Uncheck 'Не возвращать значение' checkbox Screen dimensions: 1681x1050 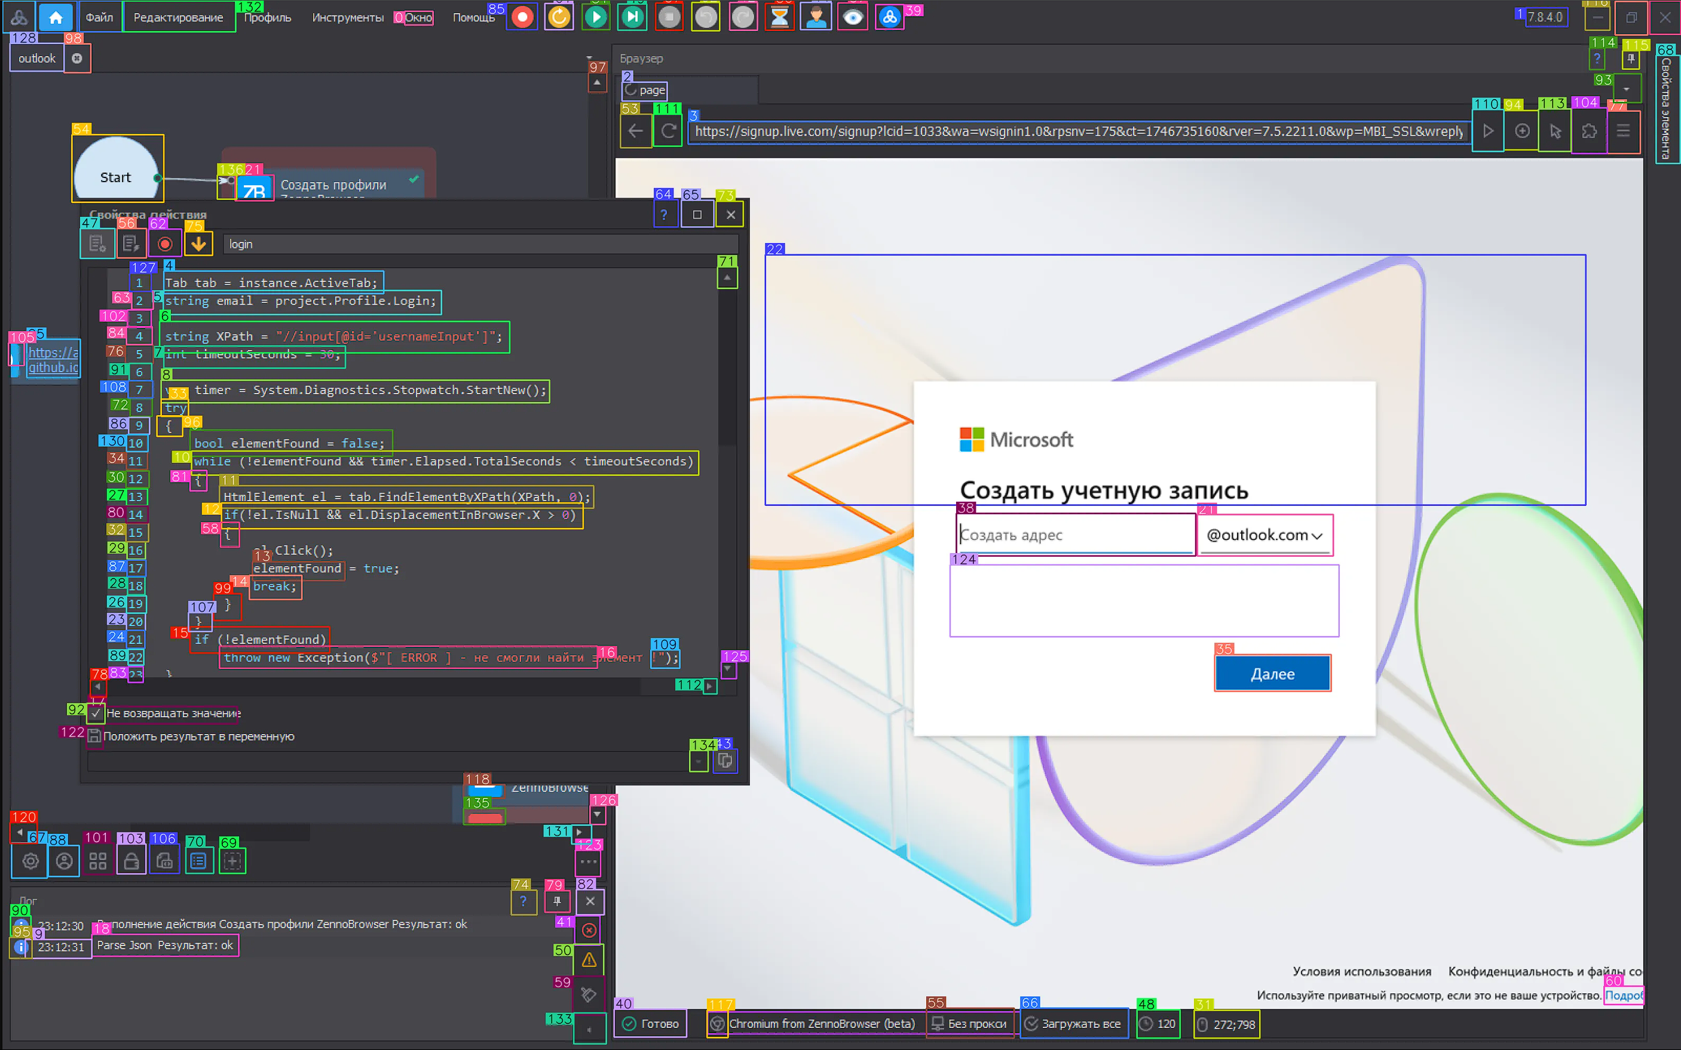96,713
